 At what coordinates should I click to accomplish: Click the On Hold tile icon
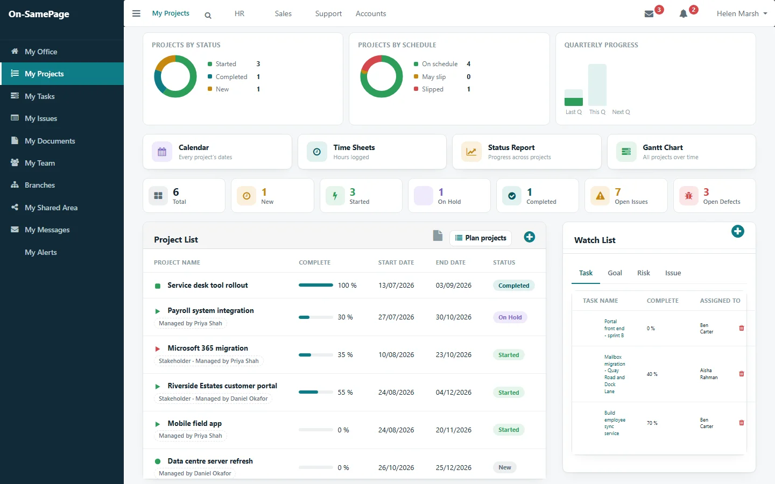pos(424,196)
